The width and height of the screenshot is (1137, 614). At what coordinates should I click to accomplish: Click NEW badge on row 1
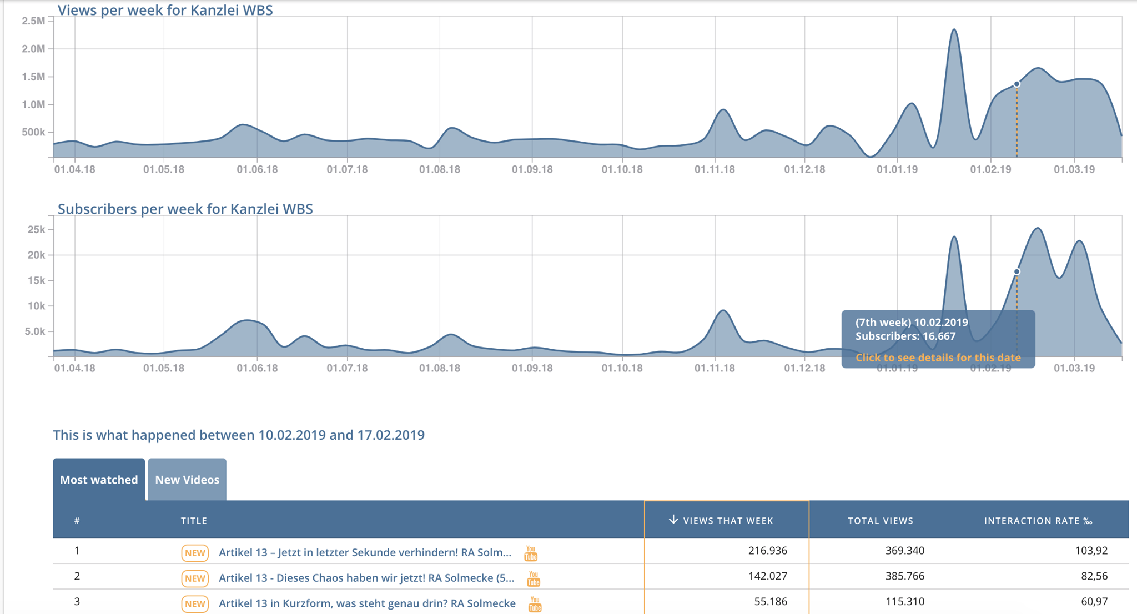point(195,553)
